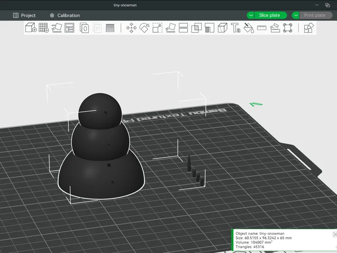
Task: Activate the Lay on face tool
Action: click(x=171, y=28)
